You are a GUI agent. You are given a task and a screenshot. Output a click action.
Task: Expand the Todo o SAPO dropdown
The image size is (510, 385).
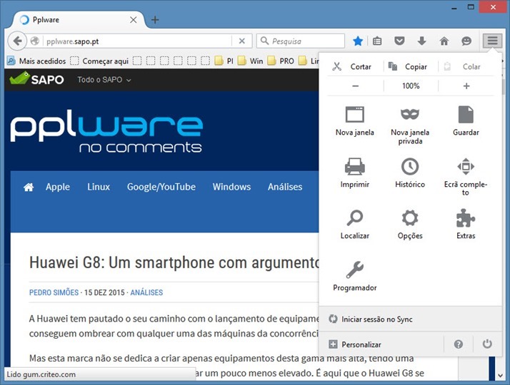(104, 80)
